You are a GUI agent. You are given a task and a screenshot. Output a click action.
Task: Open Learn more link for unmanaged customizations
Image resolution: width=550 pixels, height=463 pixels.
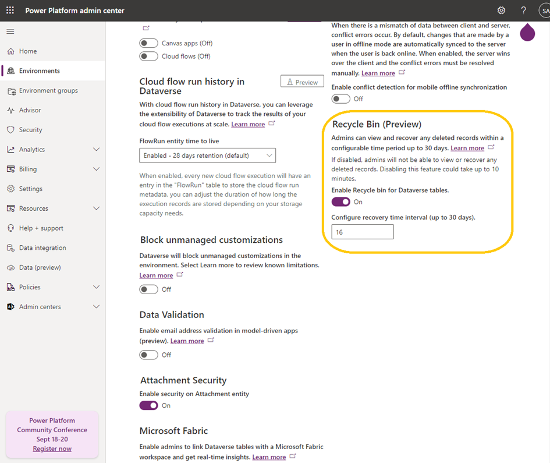click(156, 275)
